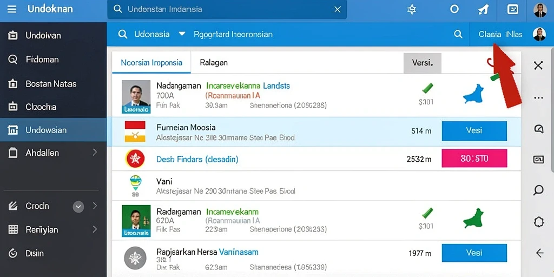The image size is (554, 277).
Task: Click the Disiin sidebar icon
Action: click(x=13, y=253)
